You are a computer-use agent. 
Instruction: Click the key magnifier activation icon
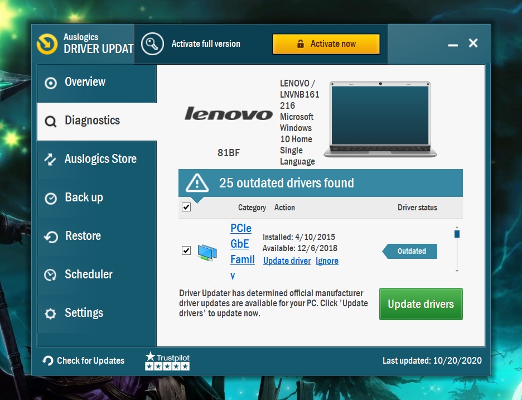(152, 44)
